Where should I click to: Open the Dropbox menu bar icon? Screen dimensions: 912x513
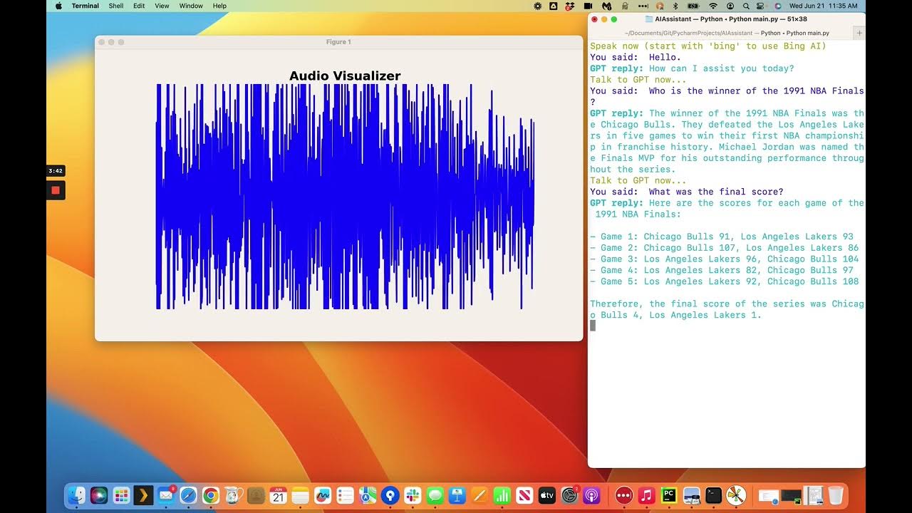[569, 6]
